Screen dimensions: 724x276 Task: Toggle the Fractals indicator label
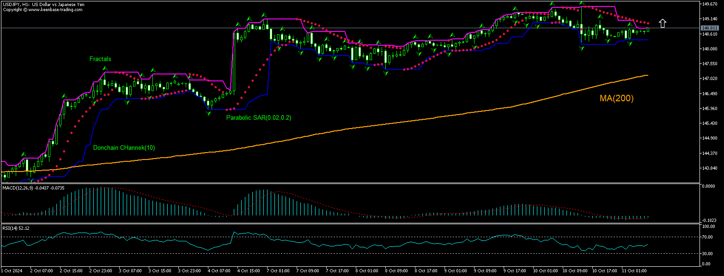click(100, 59)
